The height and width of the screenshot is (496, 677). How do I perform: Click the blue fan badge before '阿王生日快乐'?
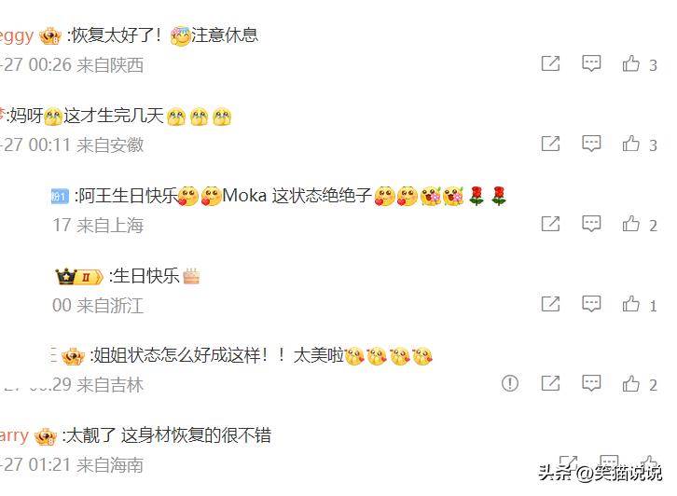[x=60, y=197]
